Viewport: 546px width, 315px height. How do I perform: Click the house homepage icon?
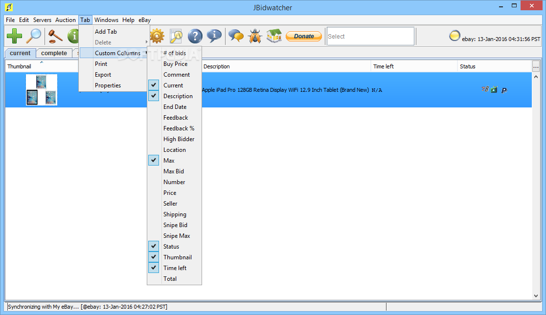274,36
